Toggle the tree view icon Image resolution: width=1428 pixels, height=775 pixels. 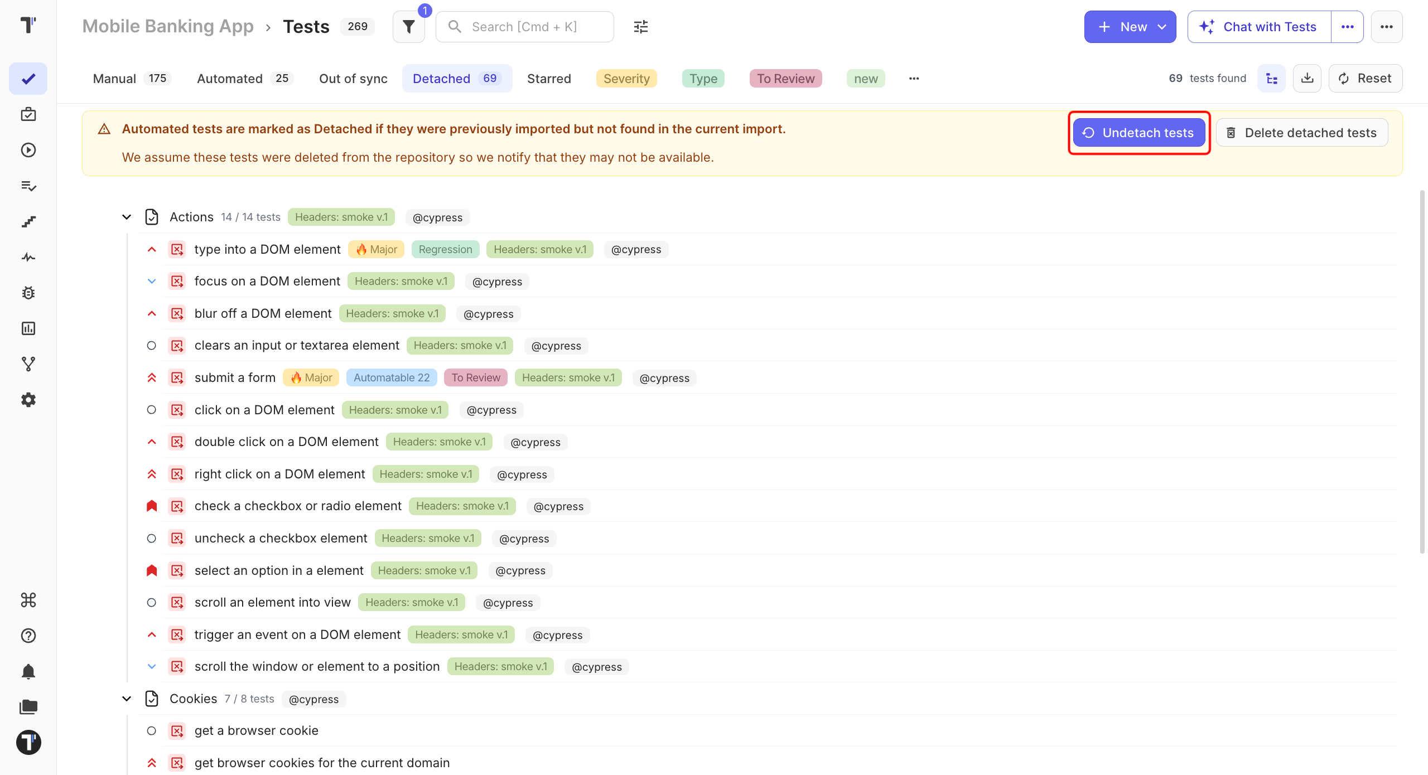pos(1272,79)
